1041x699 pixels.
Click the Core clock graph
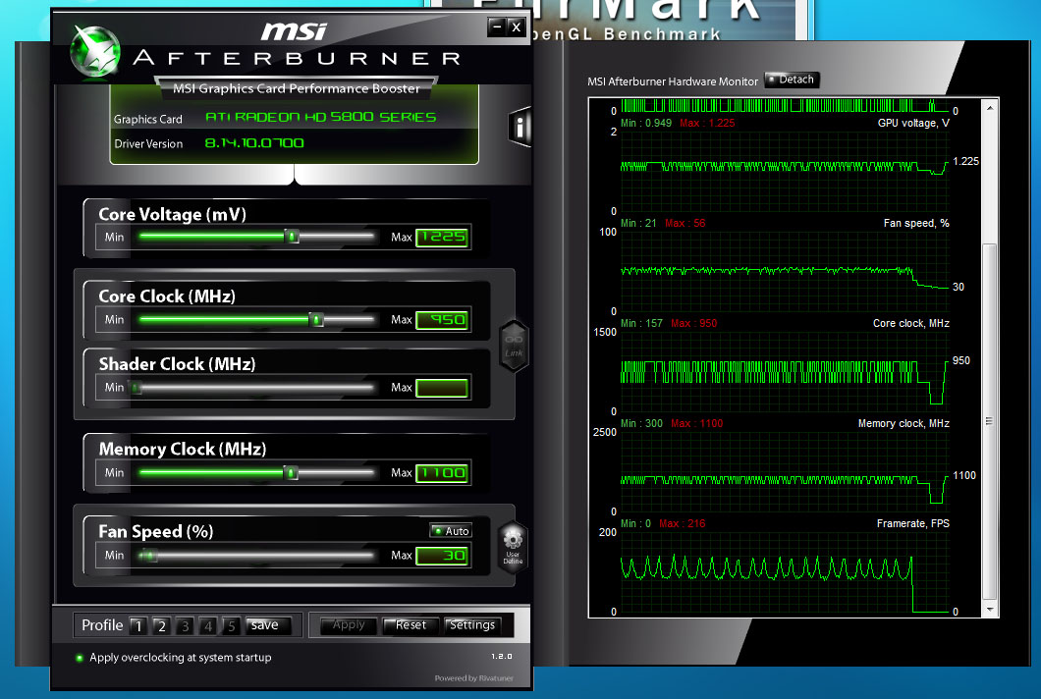tap(785, 372)
